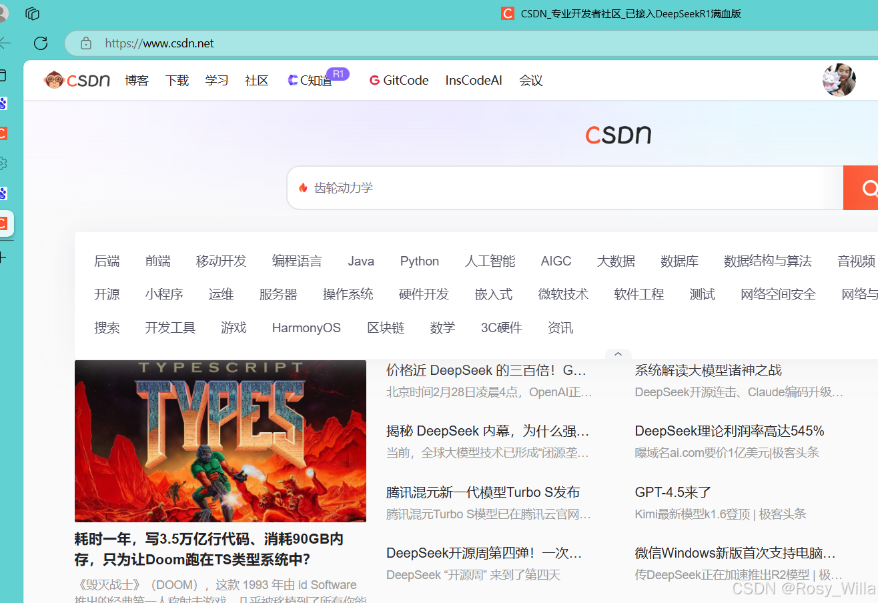Select the 开发工具 category
This screenshot has width=878, height=603.
coord(170,328)
